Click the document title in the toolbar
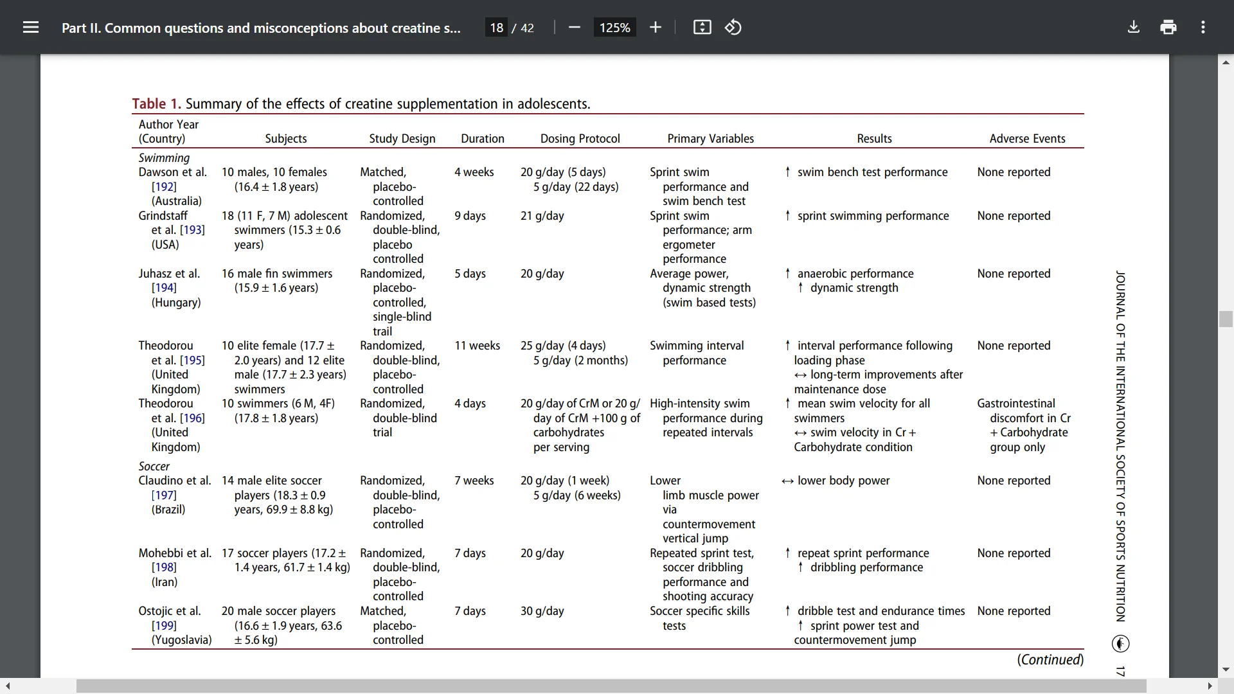This screenshot has height=694, width=1234. pyautogui.click(x=261, y=28)
